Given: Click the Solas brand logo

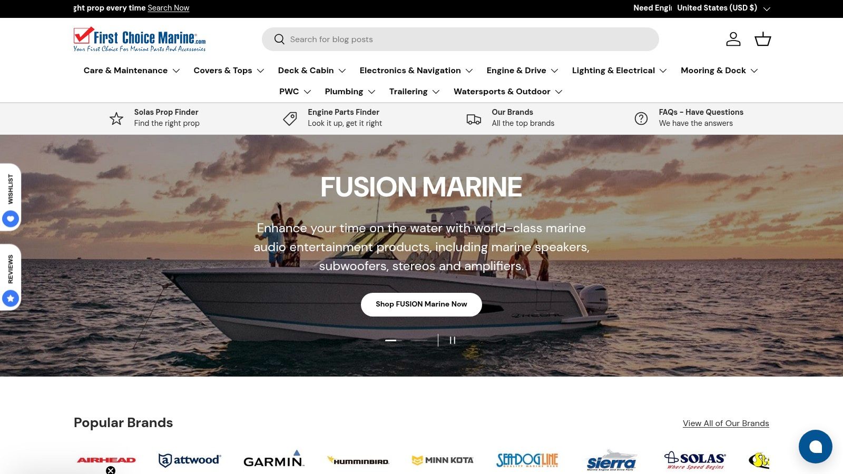Looking at the screenshot, I should (695, 460).
